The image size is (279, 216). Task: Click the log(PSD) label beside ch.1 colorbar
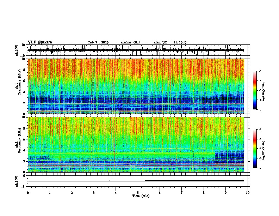[x=263, y=92]
